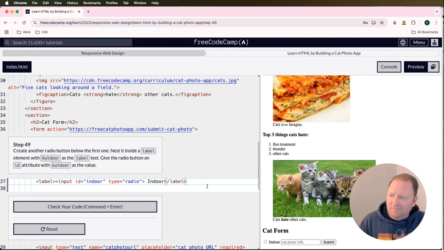Image resolution: width=444 pixels, height=250 pixels.
Task: Select the index.html editor tab
Action: 17,67
